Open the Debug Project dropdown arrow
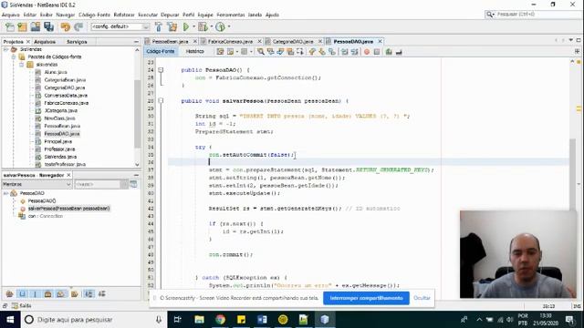584x328 pixels. [x=212, y=26]
